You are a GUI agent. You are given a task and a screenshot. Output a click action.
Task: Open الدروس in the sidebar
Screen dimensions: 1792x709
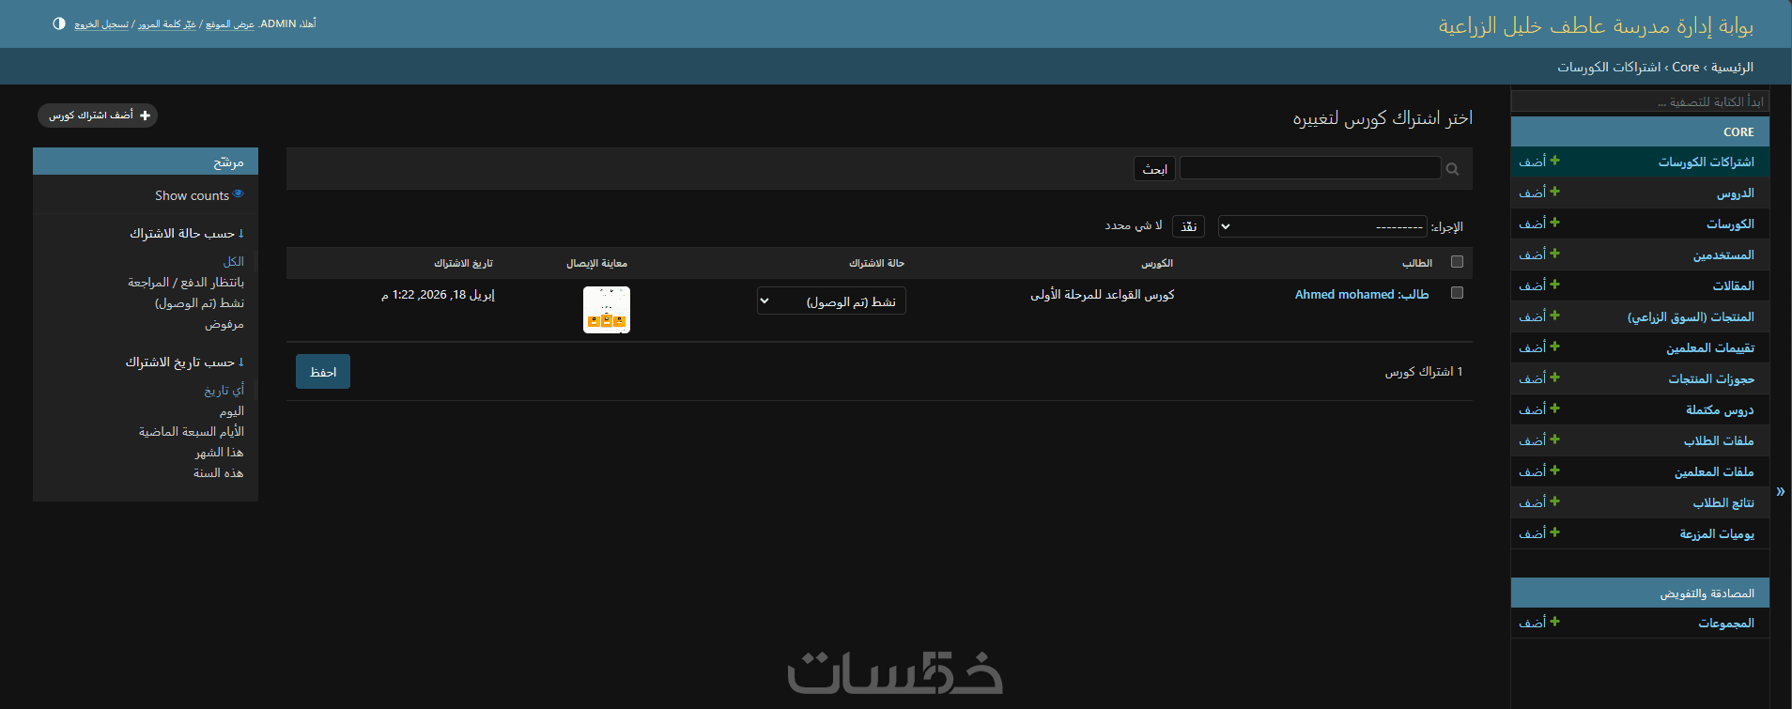click(1735, 193)
